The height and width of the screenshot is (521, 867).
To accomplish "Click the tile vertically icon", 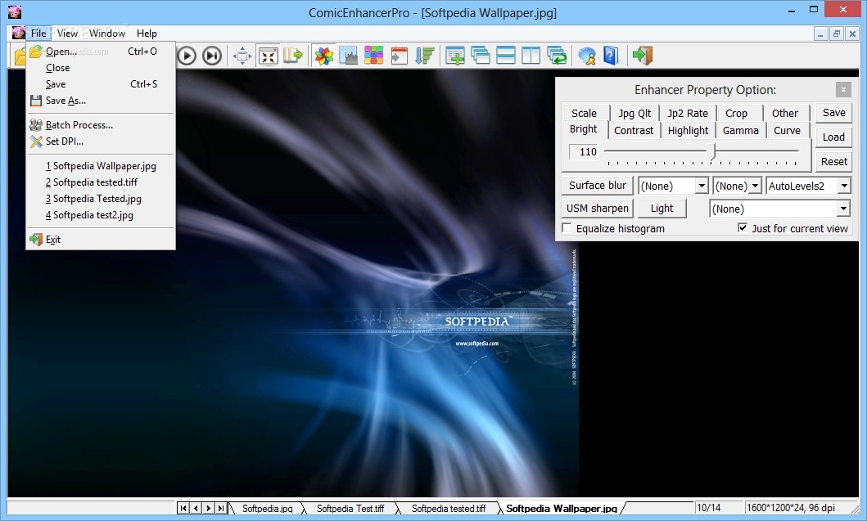I will coord(531,56).
